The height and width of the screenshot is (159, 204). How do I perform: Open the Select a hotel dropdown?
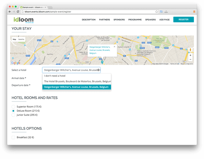coord(71,70)
